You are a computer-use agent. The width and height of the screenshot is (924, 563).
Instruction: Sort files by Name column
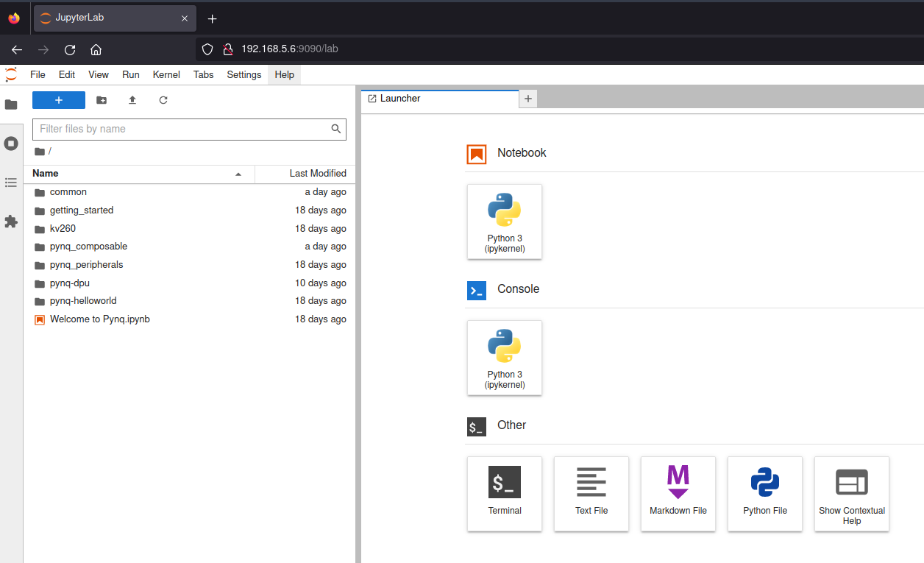[x=46, y=174]
